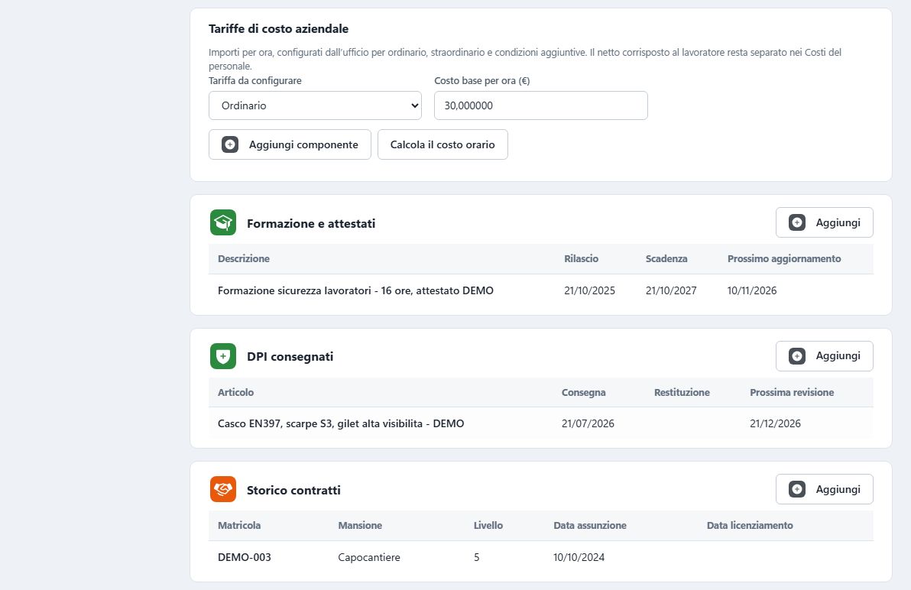Viewport: 911px width, 590px height.
Task: Click the Livello value 5
Action: 476,557
